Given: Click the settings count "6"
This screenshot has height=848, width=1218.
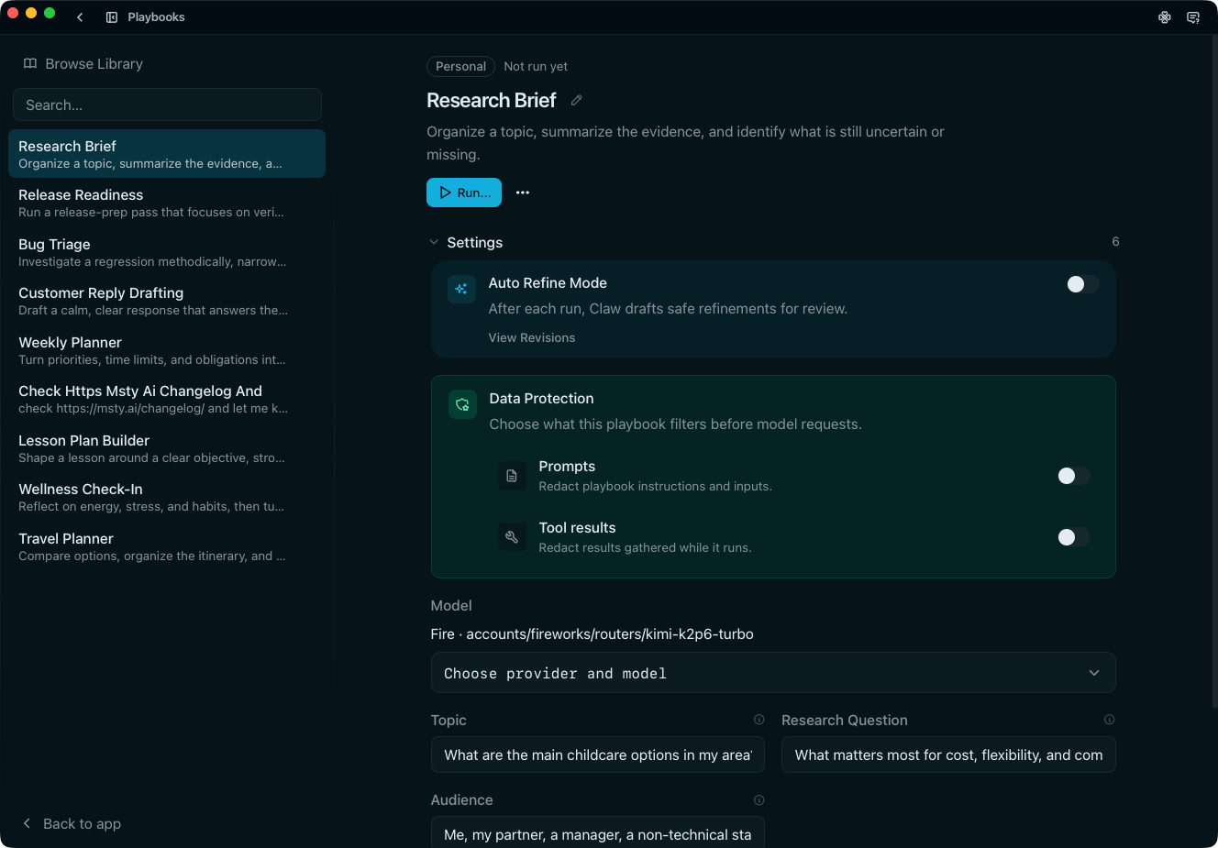Looking at the screenshot, I should [x=1115, y=242].
